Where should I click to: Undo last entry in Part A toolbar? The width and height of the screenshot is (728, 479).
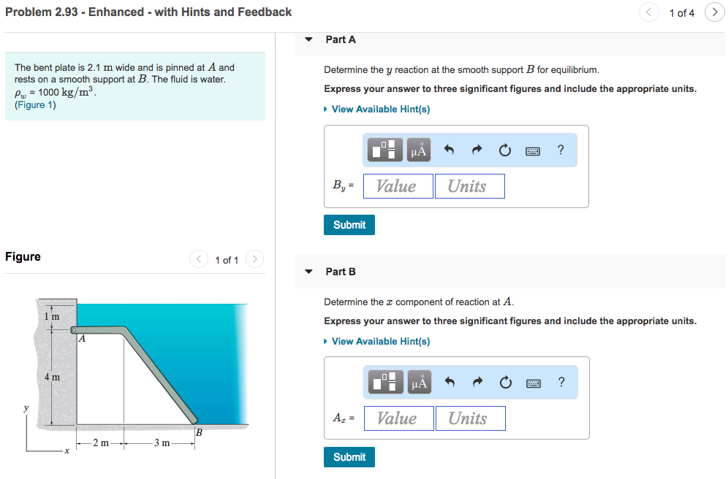click(449, 150)
